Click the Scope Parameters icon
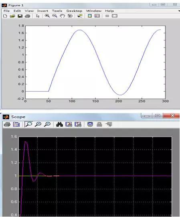This screenshot has height=217, width=180. (x=16, y=124)
